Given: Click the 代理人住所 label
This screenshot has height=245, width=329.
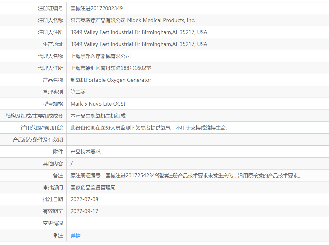Looking at the screenshot, I should [x=50, y=68].
